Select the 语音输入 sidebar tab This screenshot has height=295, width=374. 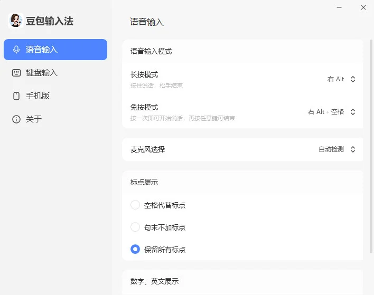coord(55,50)
